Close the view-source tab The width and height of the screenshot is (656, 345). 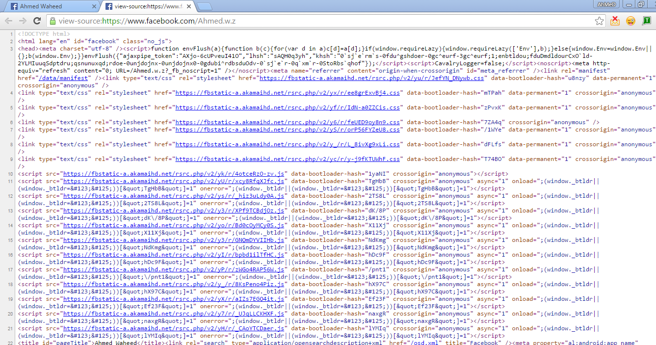190,7
